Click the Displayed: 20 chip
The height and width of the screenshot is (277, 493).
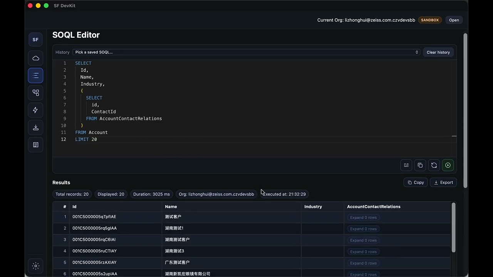111,194
